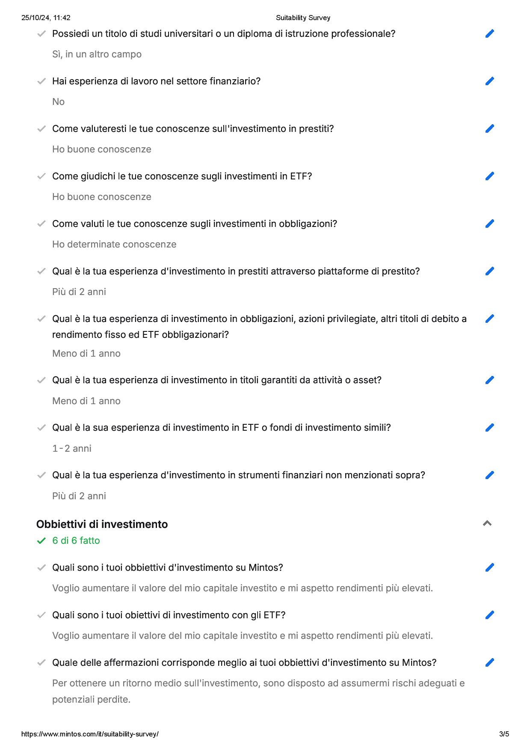Open the mintos.com suitability-survey URL
The image size is (530, 751).
pyautogui.click(x=90, y=734)
